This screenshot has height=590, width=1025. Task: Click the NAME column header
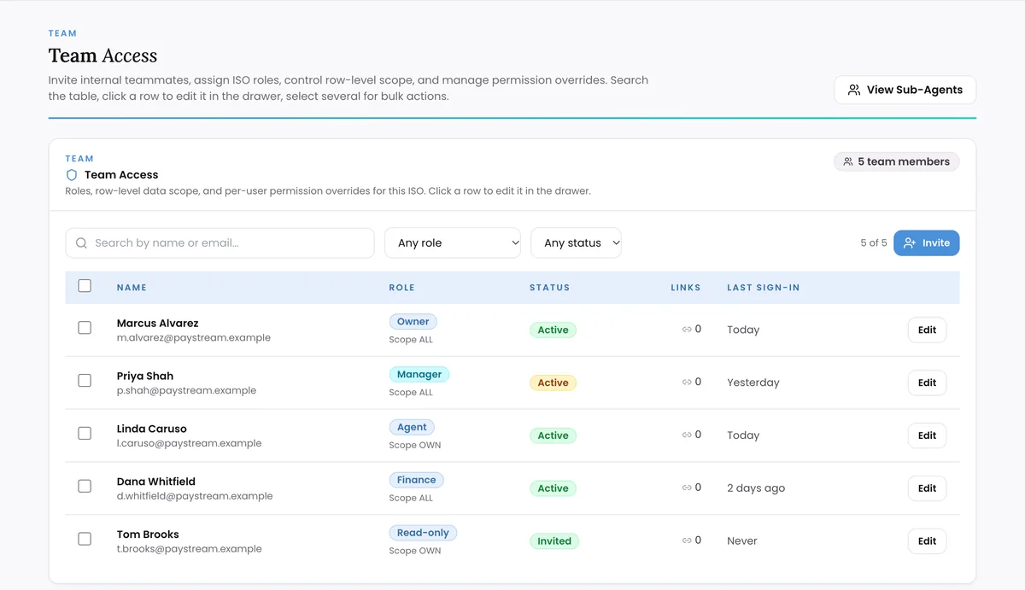[x=132, y=288]
